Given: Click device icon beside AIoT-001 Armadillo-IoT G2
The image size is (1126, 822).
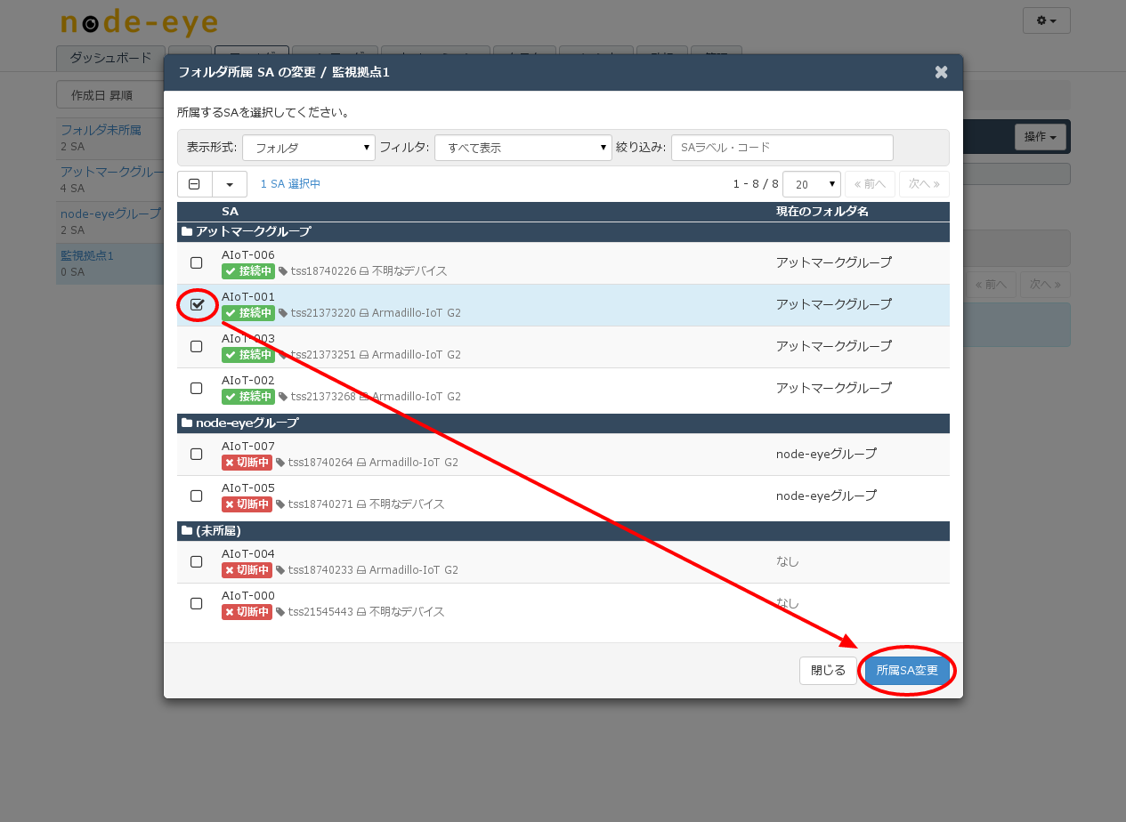Looking at the screenshot, I should [x=364, y=313].
